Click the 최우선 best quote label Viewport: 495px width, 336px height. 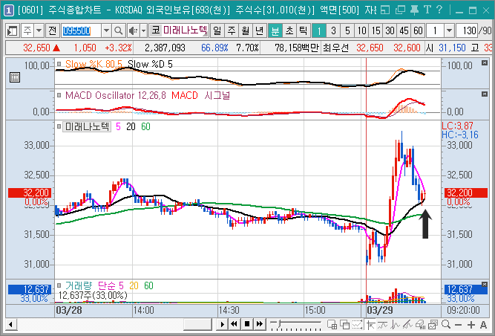[335, 48]
